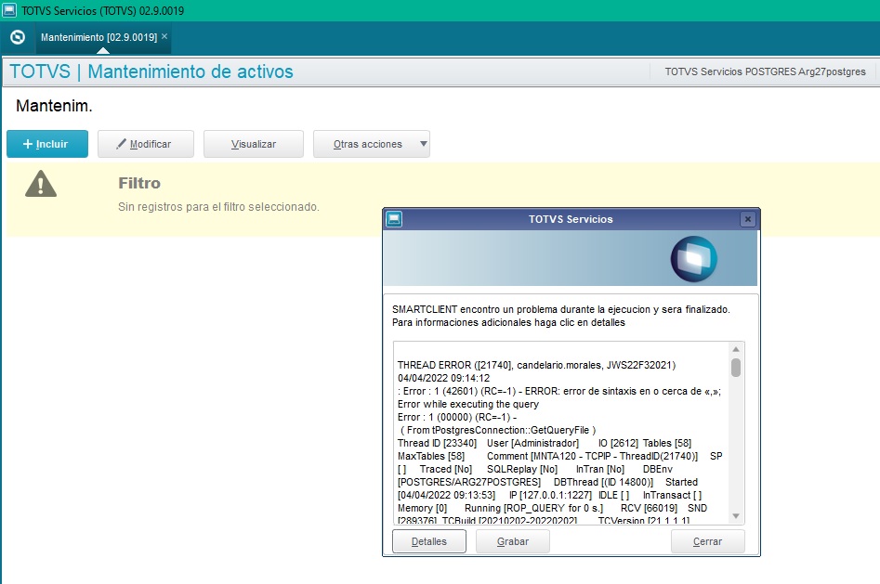Click 'Error while executing the query' text
The width and height of the screenshot is (880, 584).
[468, 404]
